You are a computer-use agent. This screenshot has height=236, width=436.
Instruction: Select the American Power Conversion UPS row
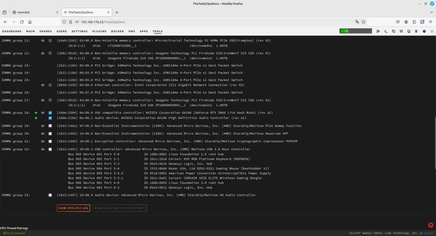(170, 173)
